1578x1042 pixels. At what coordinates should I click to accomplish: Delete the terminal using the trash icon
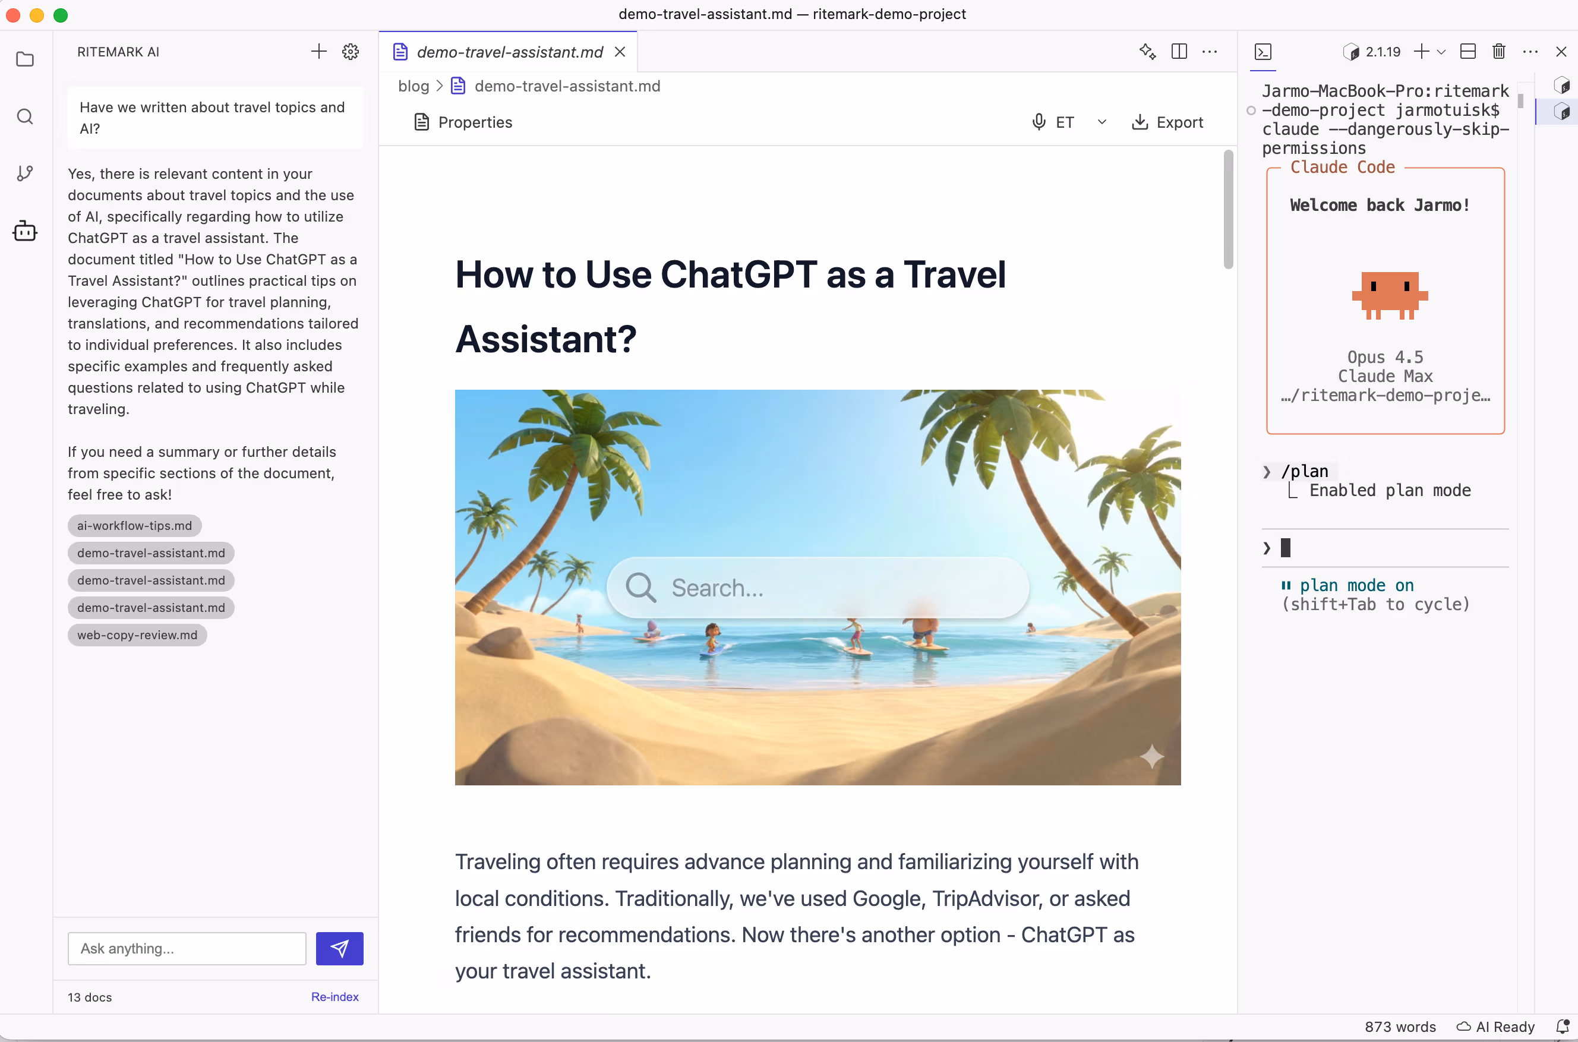[x=1498, y=51]
